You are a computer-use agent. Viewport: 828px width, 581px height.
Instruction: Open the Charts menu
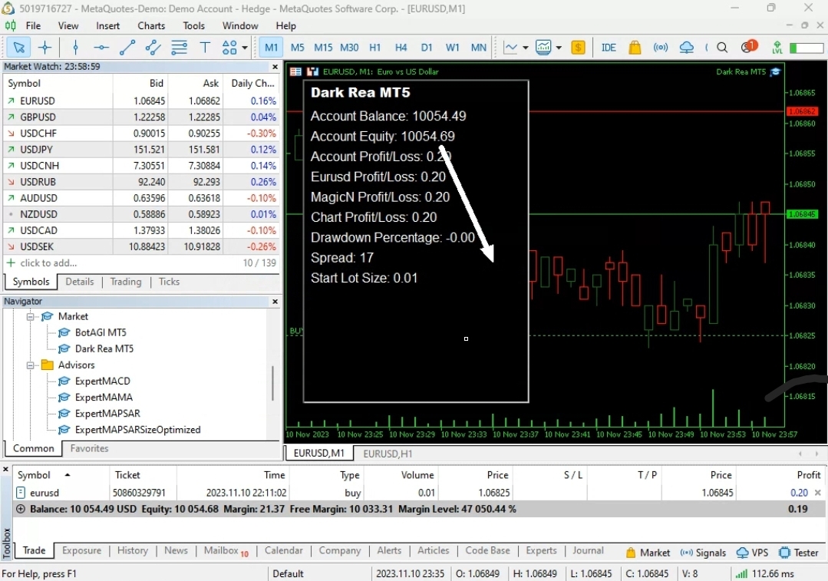click(x=151, y=25)
